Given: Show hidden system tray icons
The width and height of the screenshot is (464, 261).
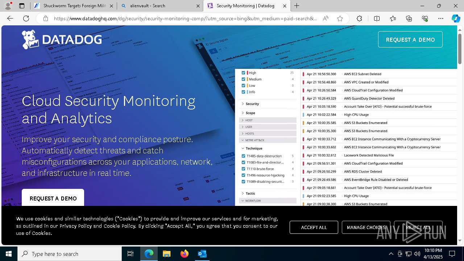Looking at the screenshot, I should (391, 254).
